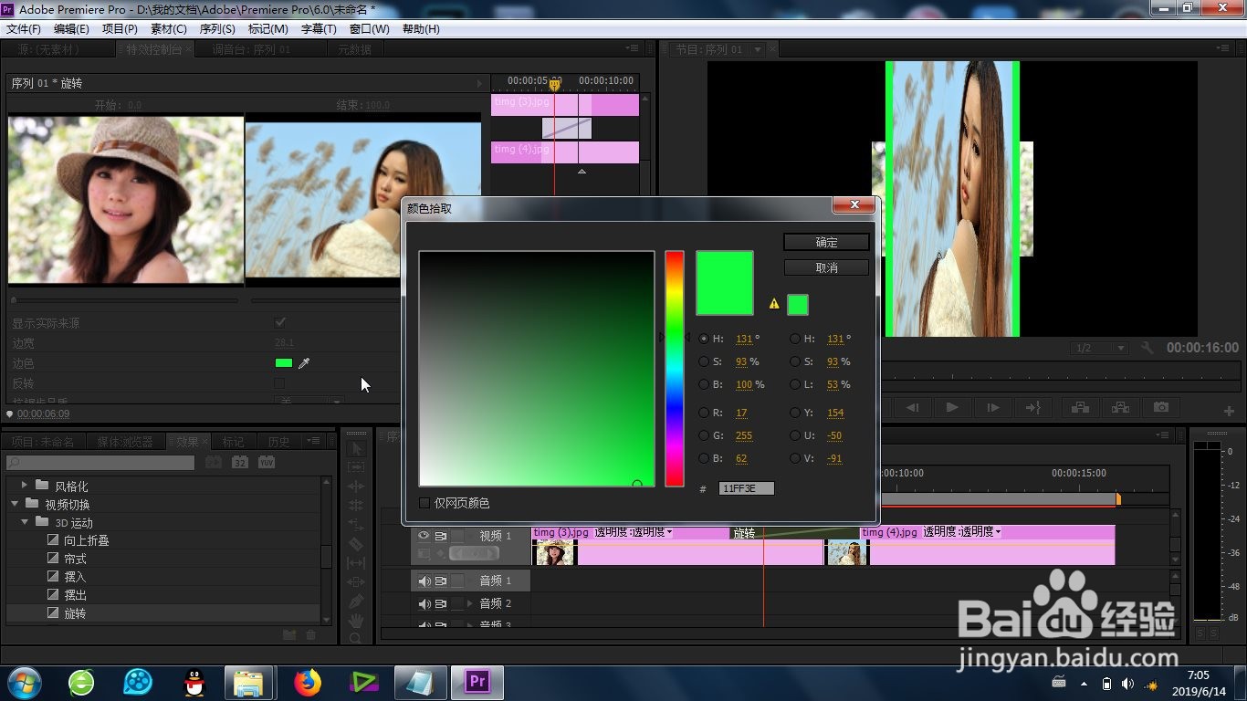The width and height of the screenshot is (1247, 701).
Task: Select the Rolling Edit tool
Action: tap(356, 506)
